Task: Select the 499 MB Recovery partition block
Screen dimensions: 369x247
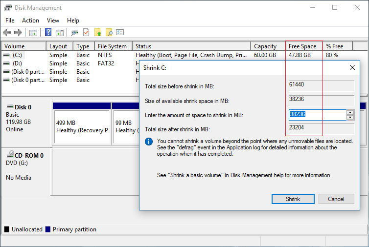Action: coord(81,127)
